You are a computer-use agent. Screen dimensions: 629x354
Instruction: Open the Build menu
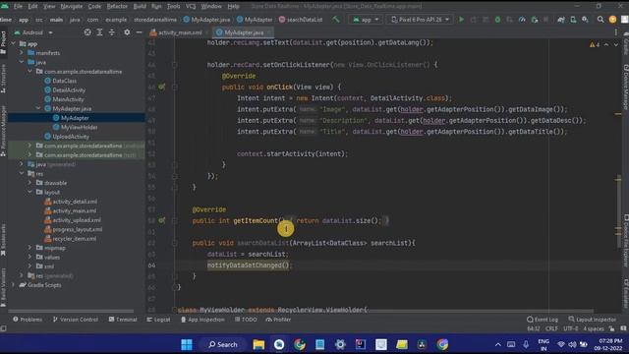[x=140, y=7]
